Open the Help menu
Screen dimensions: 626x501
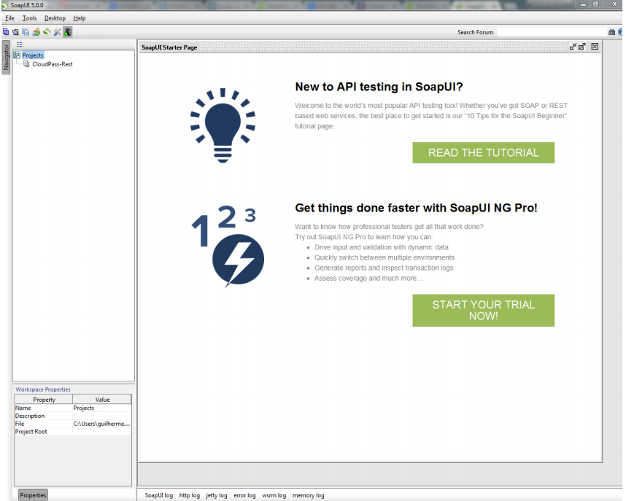point(80,18)
